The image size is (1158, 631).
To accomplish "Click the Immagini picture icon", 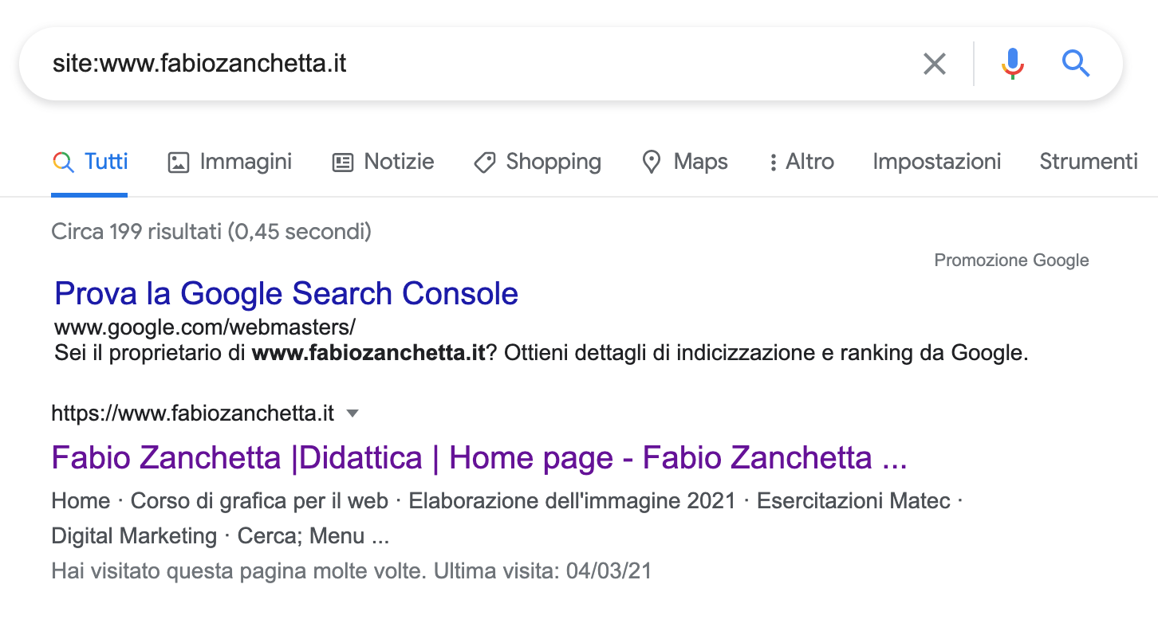I will click(178, 163).
